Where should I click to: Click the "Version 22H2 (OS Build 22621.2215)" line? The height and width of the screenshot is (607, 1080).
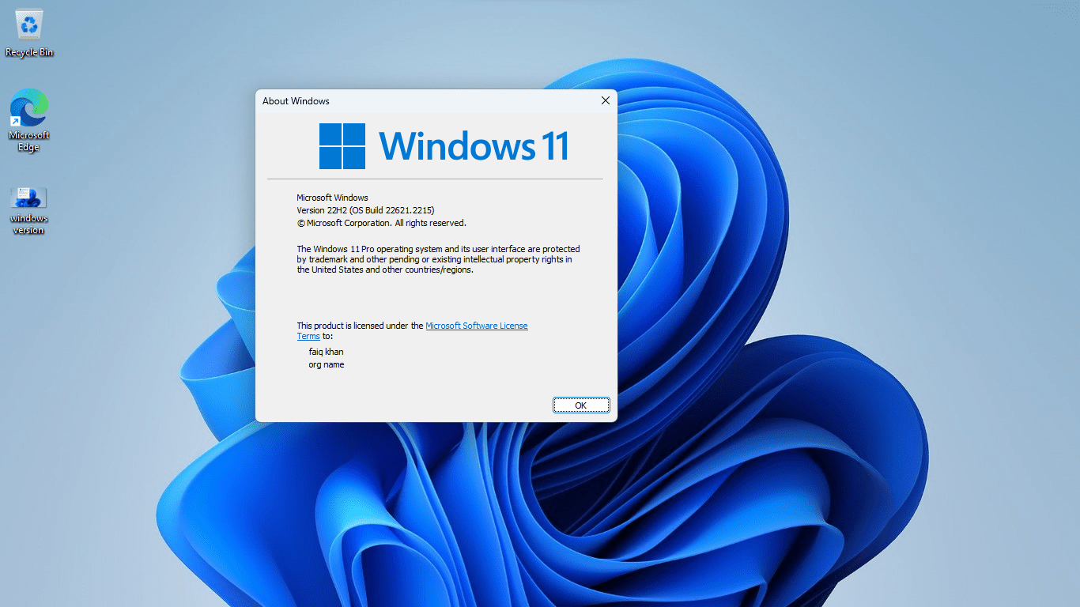pyautogui.click(x=365, y=210)
